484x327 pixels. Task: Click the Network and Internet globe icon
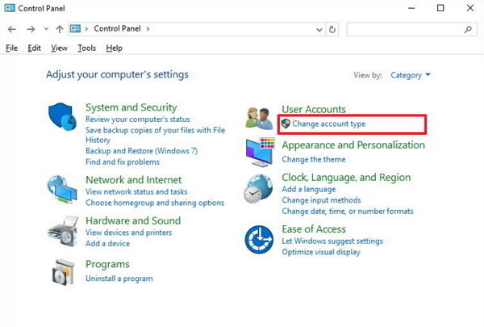(x=62, y=189)
